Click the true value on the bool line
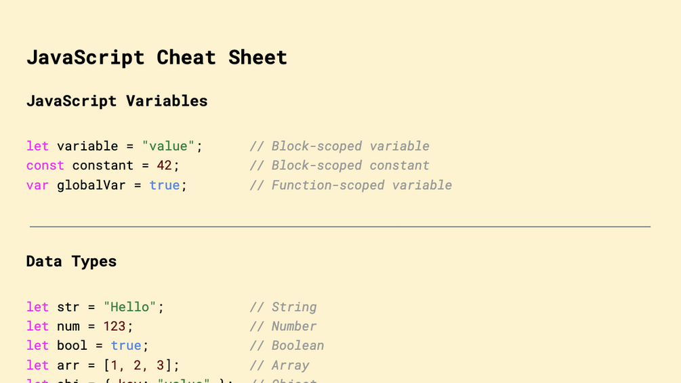The image size is (681, 383). pos(126,346)
